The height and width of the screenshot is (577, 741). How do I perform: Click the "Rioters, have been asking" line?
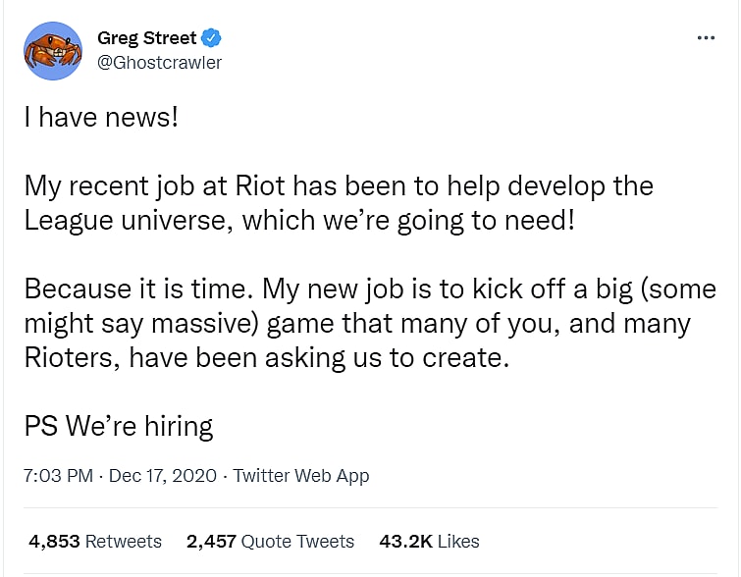tap(267, 357)
